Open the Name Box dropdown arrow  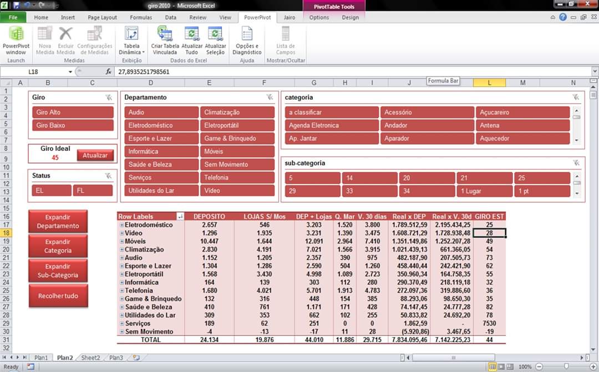point(70,72)
